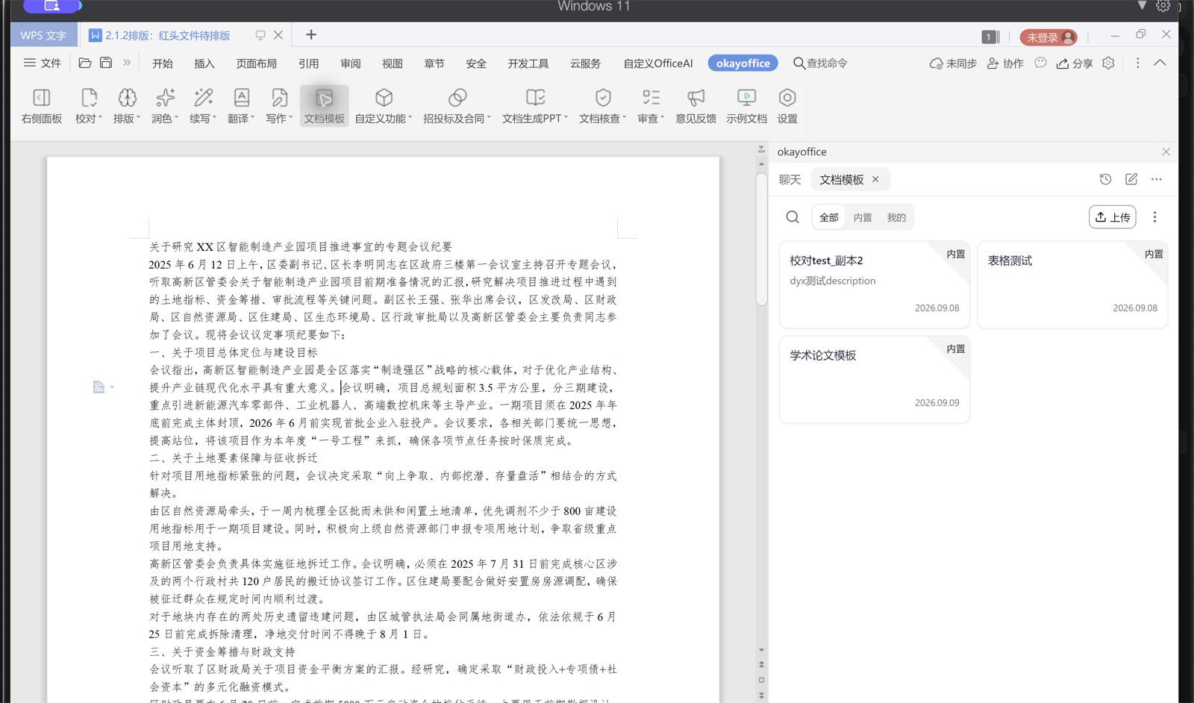Expand the 自定义功能 dropdown arrow
The width and height of the screenshot is (1194, 703).
410,118
